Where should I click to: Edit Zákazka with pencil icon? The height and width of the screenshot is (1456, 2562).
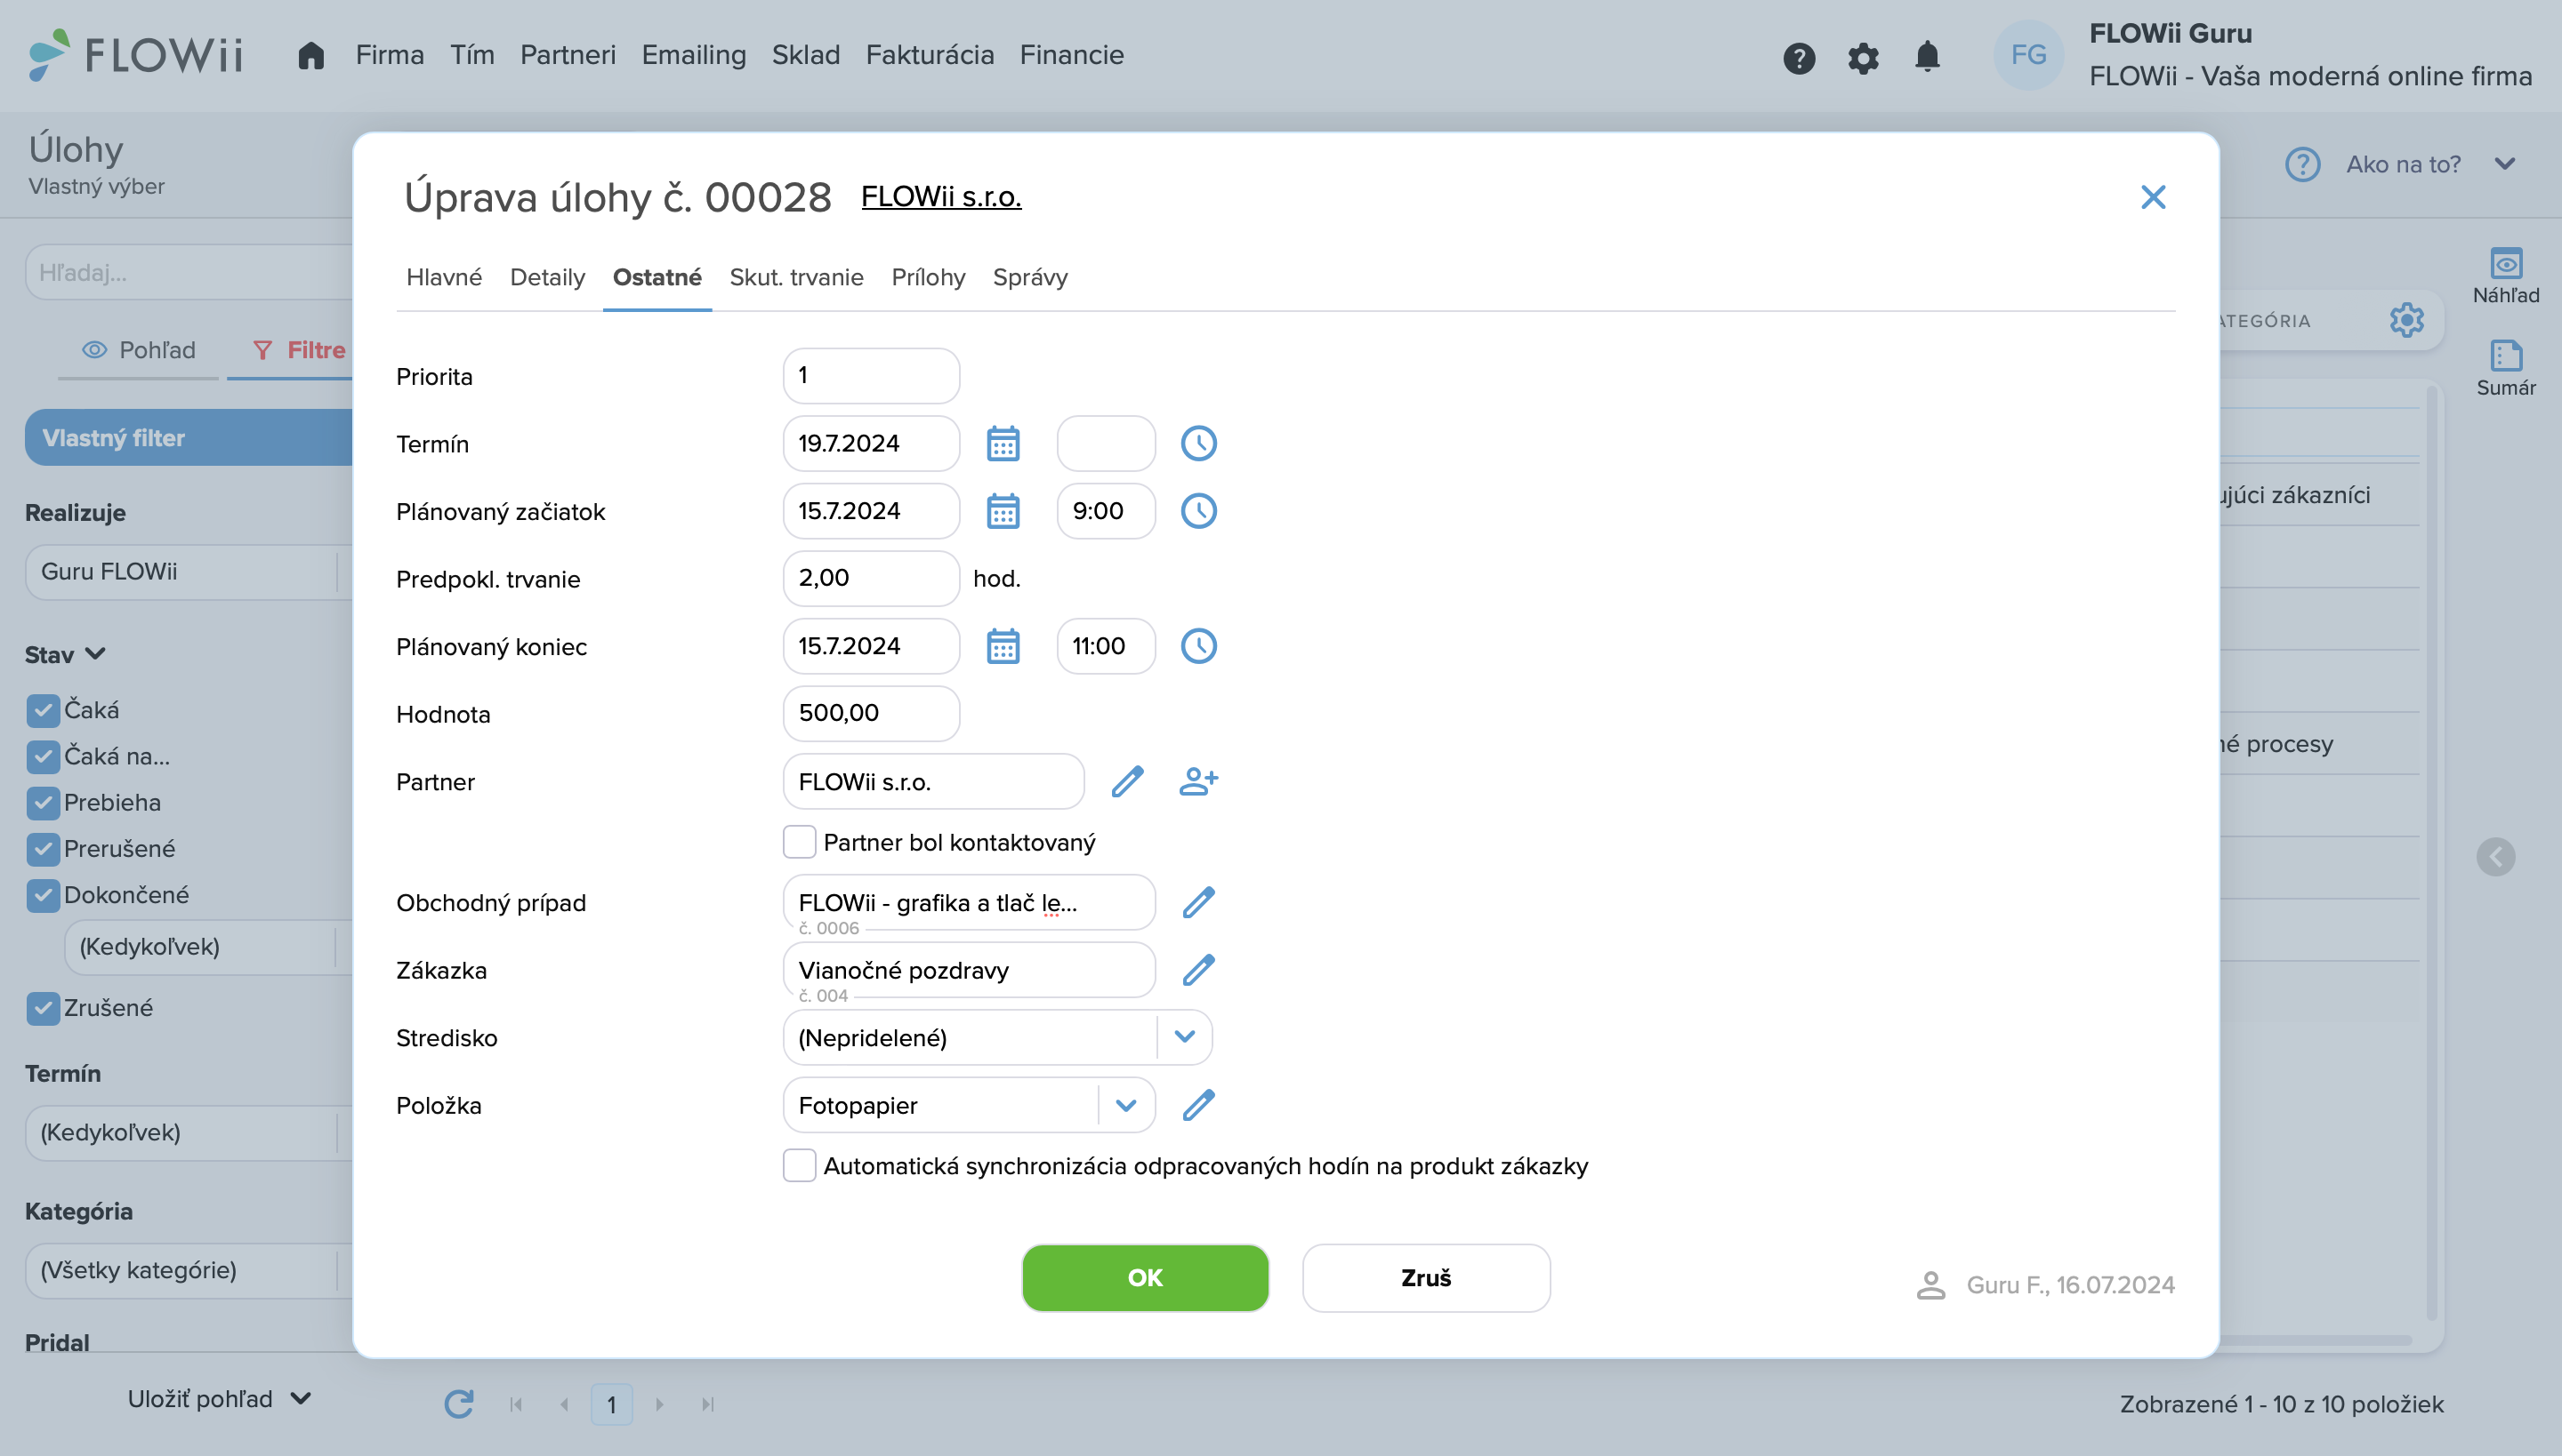pyautogui.click(x=1198, y=970)
